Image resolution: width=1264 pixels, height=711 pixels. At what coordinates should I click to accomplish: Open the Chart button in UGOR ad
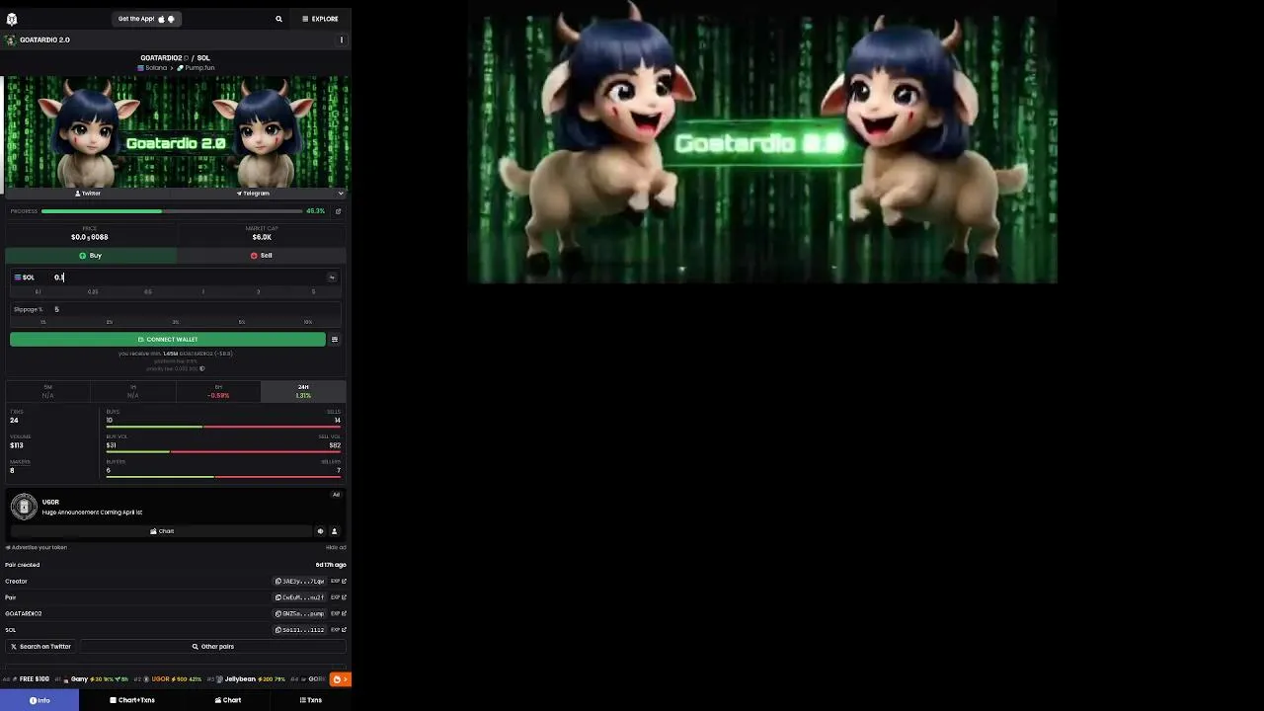[161, 531]
